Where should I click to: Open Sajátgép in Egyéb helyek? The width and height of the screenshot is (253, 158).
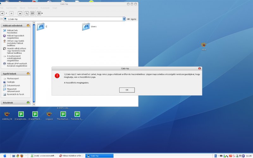click(11, 82)
